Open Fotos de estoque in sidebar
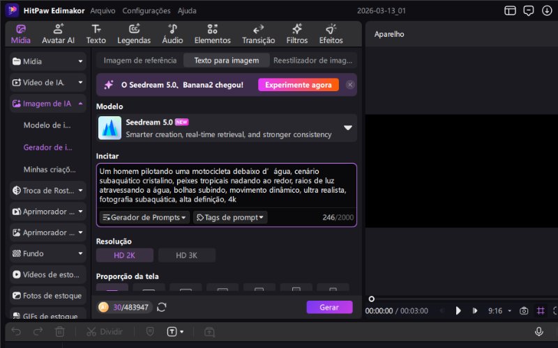 pos(48,296)
